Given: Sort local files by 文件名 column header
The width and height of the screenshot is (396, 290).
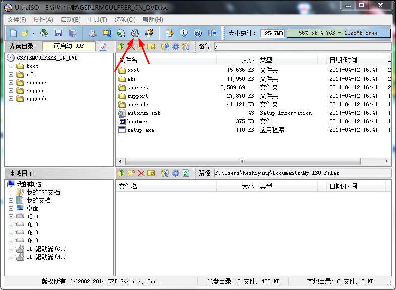Looking at the screenshot, I should tap(166, 187).
